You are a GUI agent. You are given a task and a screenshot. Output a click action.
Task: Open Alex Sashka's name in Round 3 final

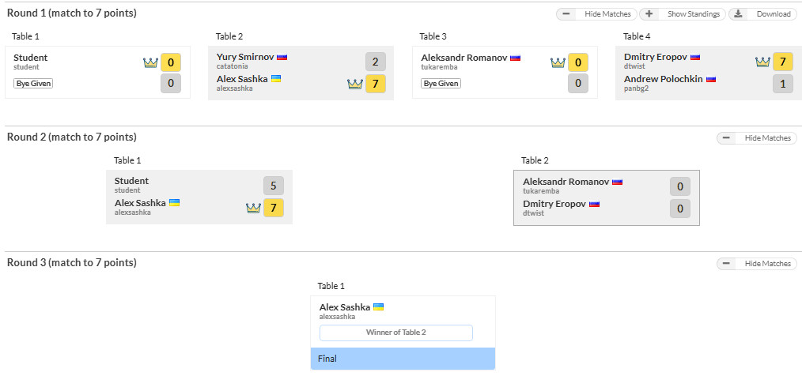pyautogui.click(x=344, y=307)
